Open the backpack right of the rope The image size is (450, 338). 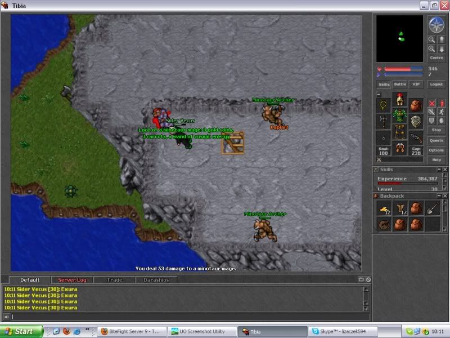click(400, 225)
